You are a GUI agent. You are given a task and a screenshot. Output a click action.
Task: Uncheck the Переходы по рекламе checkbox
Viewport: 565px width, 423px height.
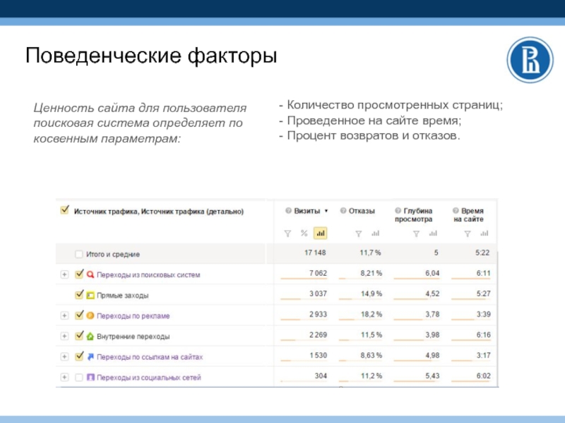(79, 315)
